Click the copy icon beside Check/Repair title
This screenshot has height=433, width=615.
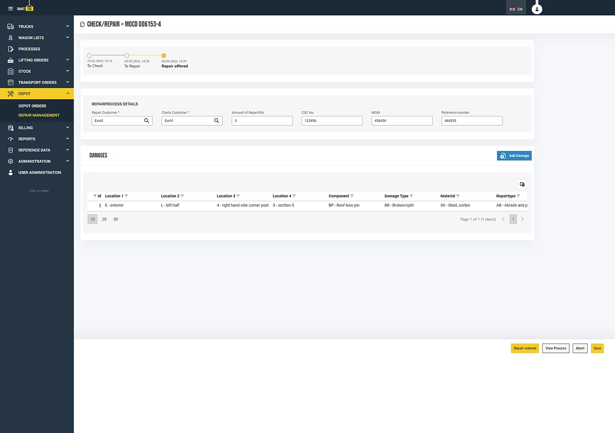point(82,24)
